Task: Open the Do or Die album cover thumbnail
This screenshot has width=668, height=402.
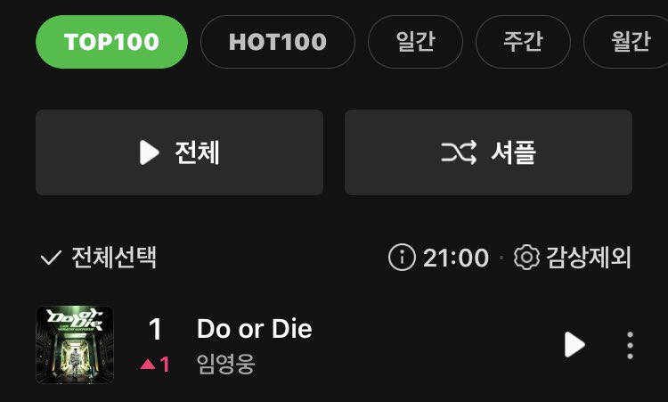Action: (75, 345)
